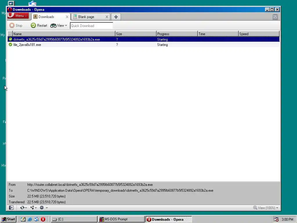Viewport: 297px width, 223px height.
Task: Maximize the Opera window
Action: tap(272, 10)
